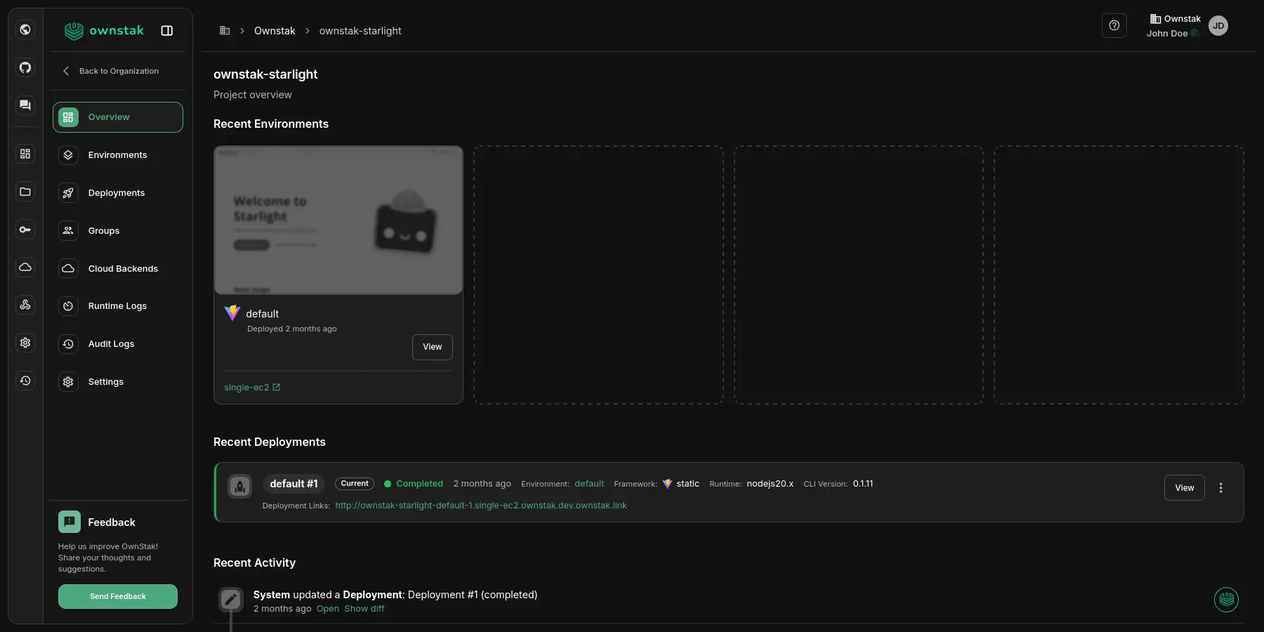1264x632 pixels.
Task: Open the help question mark icon
Action: tap(1114, 26)
